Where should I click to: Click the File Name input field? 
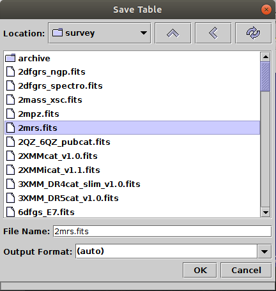pyautogui.click(x=162, y=231)
